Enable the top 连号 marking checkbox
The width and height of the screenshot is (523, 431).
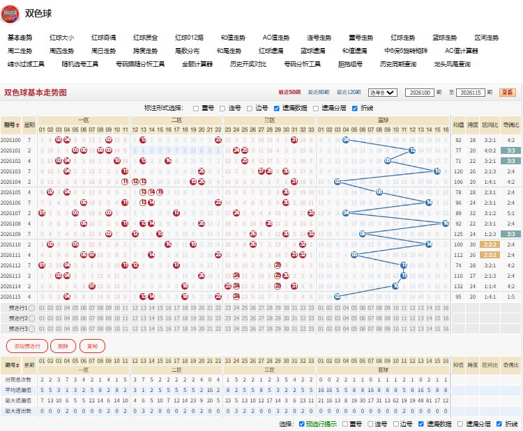[x=222, y=109]
